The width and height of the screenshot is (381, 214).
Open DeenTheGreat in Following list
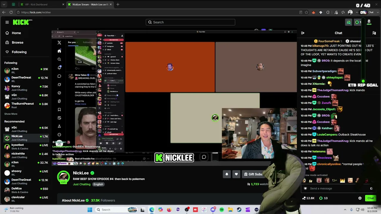pos(26,79)
